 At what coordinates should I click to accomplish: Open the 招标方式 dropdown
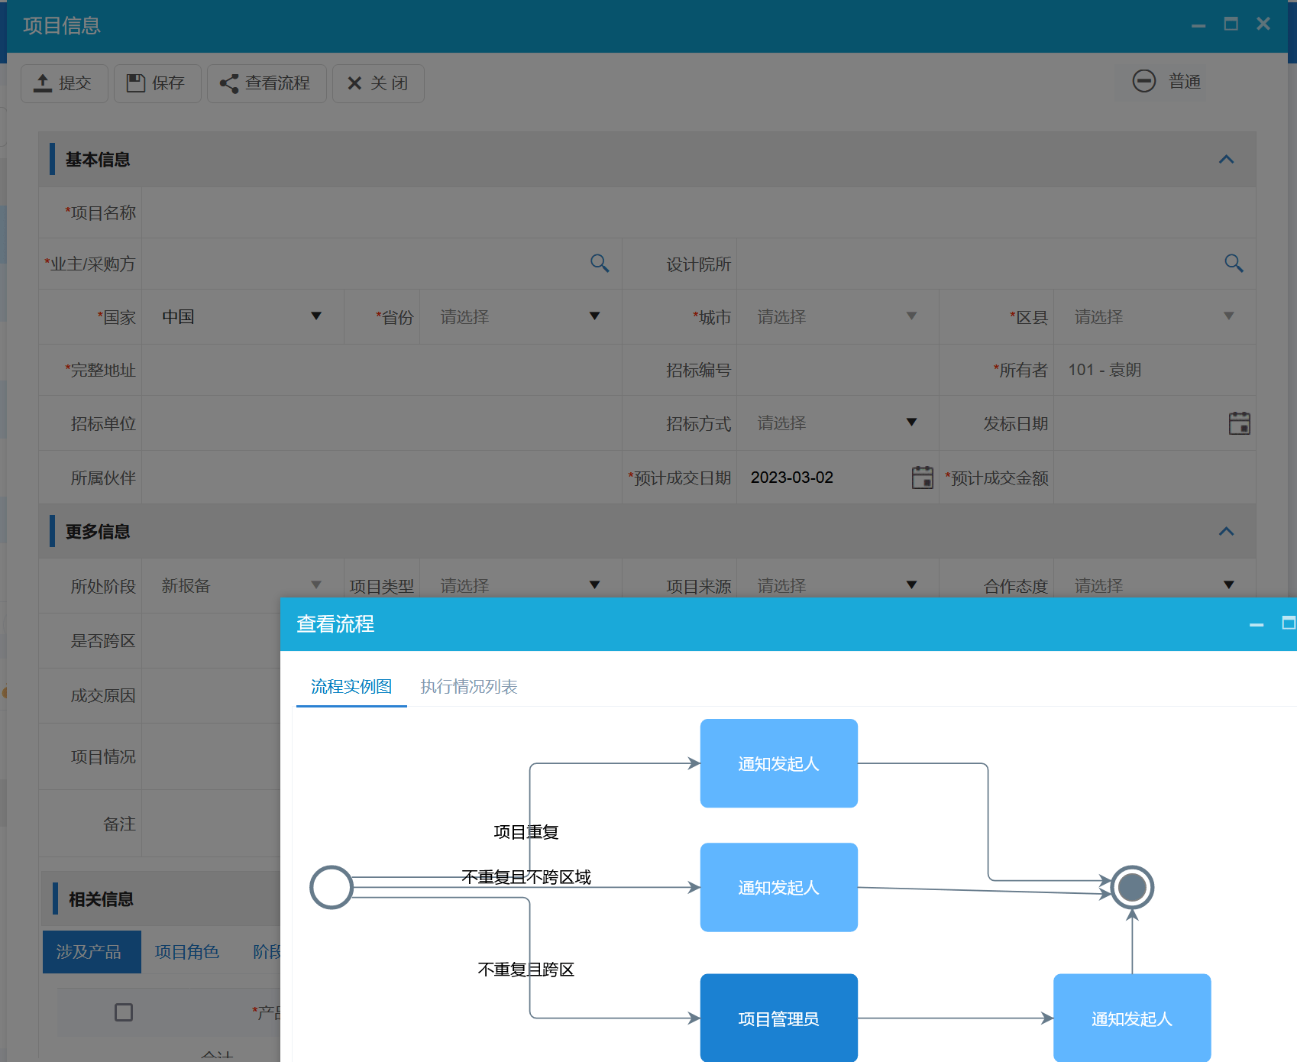click(836, 423)
